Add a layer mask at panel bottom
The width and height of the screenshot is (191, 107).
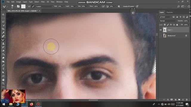click(x=172, y=100)
